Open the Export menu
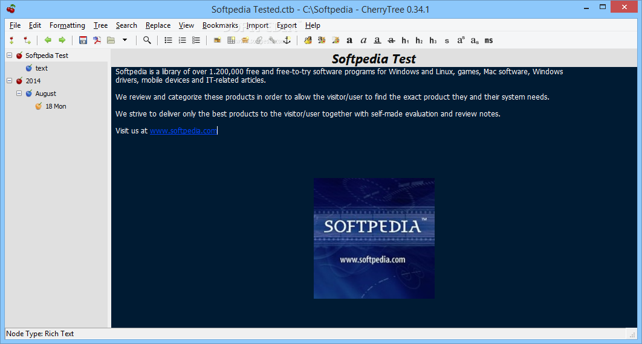 [287, 25]
